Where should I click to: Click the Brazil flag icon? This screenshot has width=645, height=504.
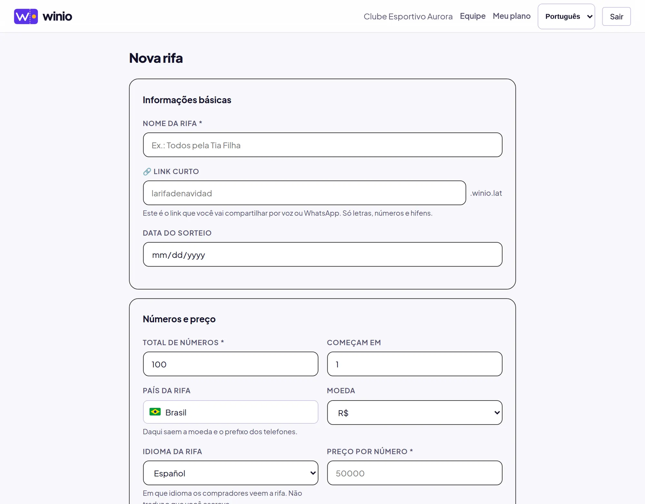[155, 412]
